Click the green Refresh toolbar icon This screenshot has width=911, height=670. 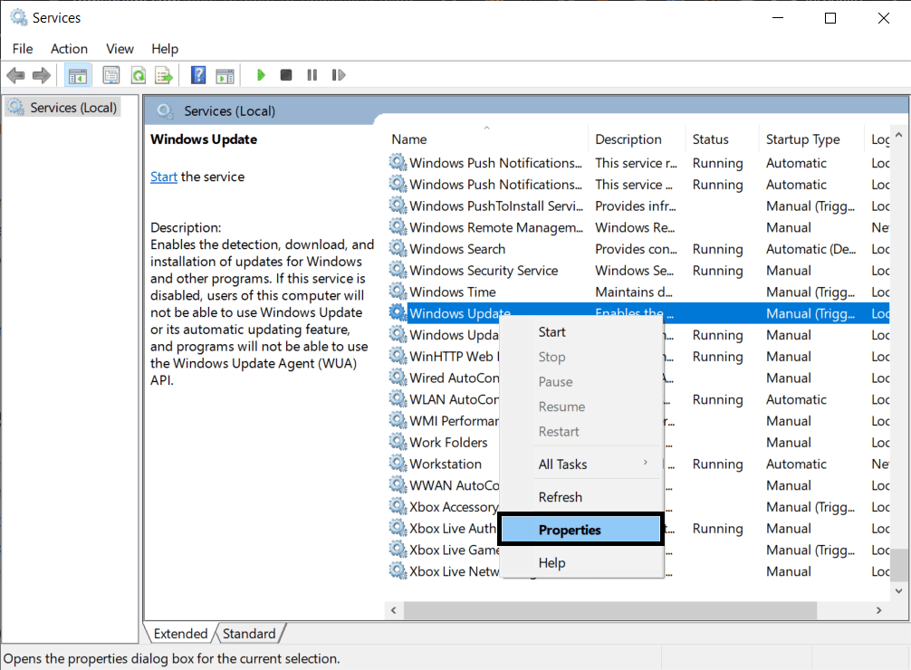point(139,75)
